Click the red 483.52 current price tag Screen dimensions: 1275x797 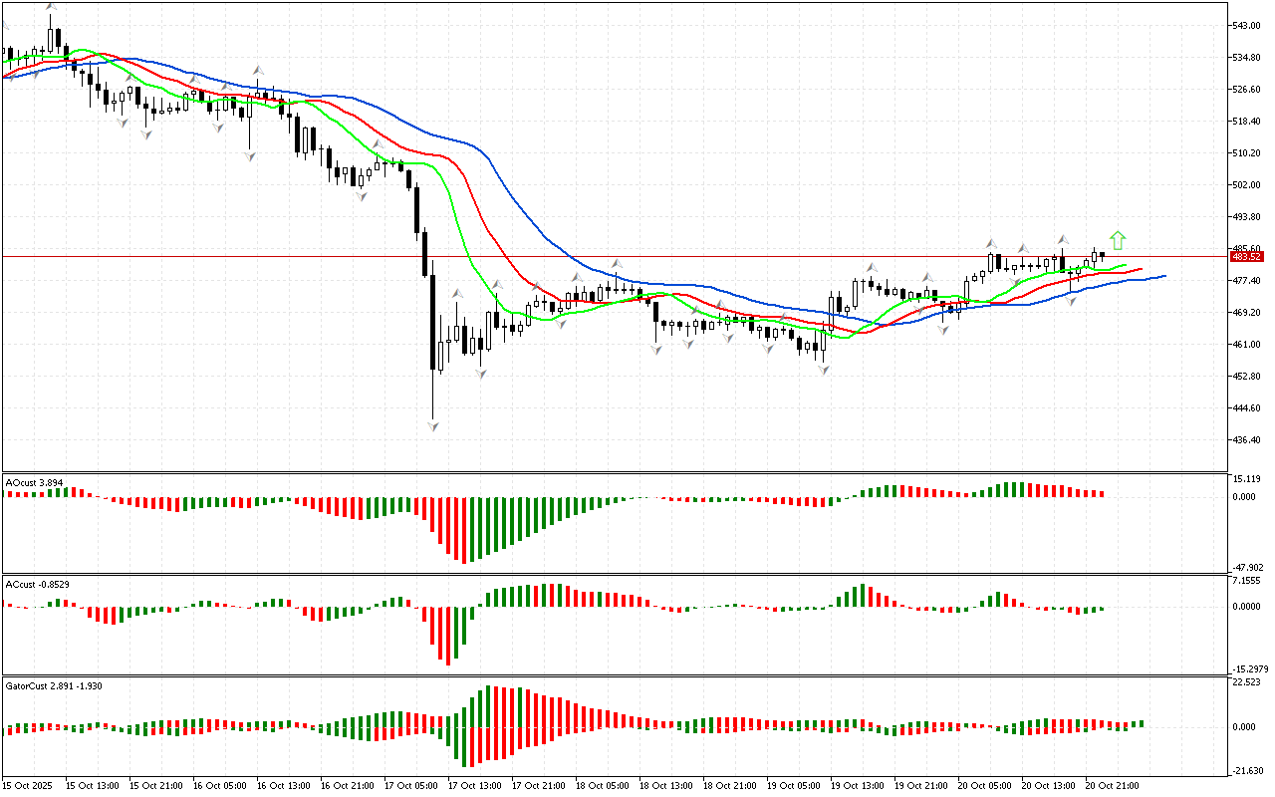pyautogui.click(x=1247, y=257)
